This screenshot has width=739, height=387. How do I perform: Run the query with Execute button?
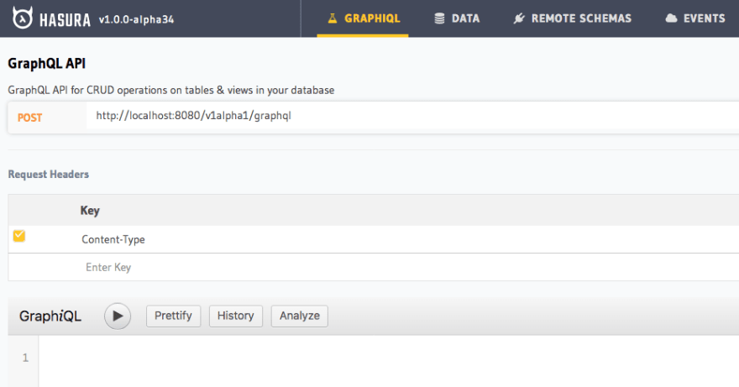[118, 316]
